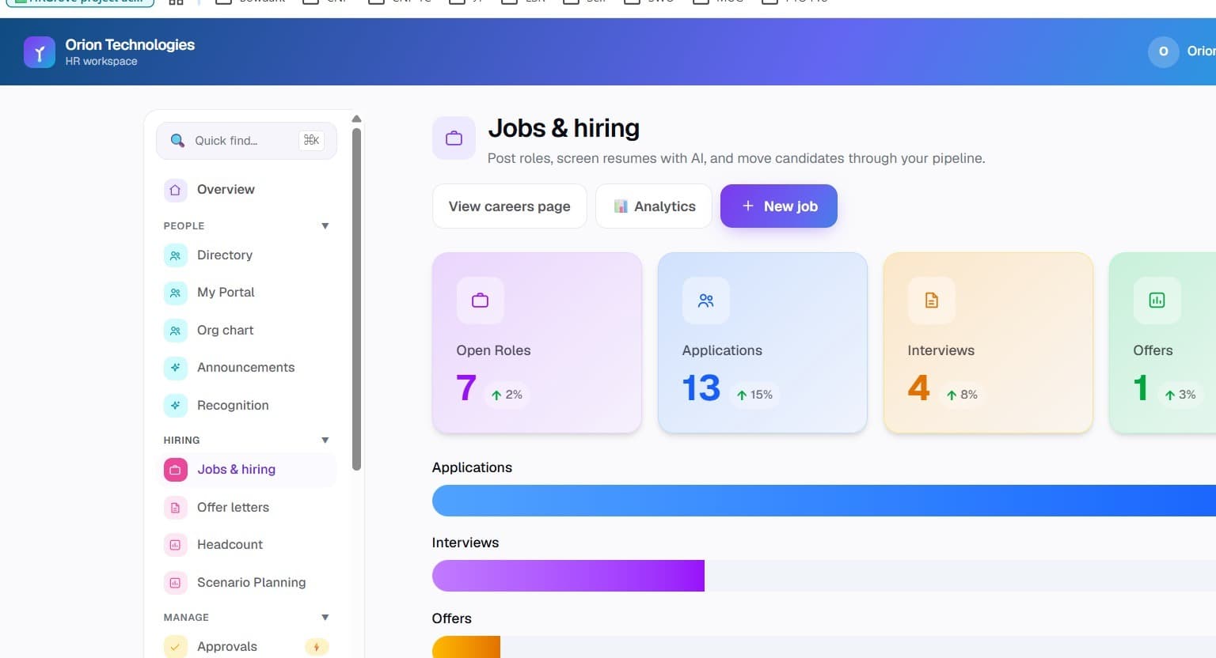Viewport: 1216px width, 658px height.
Task: Click the 3% trend badge on Offers
Action: [x=1180, y=395]
